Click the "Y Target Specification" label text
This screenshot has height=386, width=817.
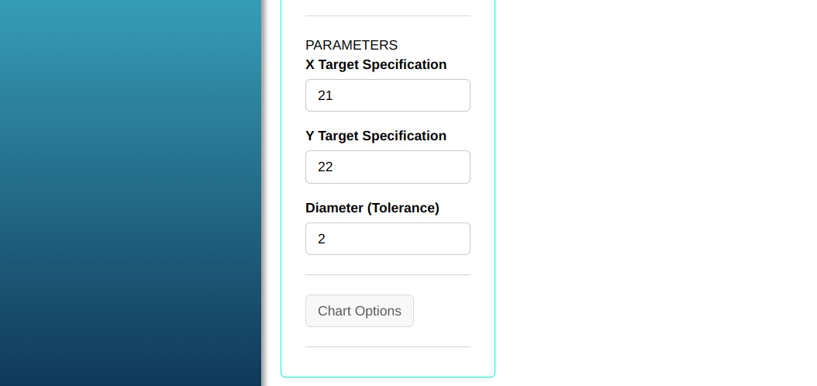pos(376,136)
